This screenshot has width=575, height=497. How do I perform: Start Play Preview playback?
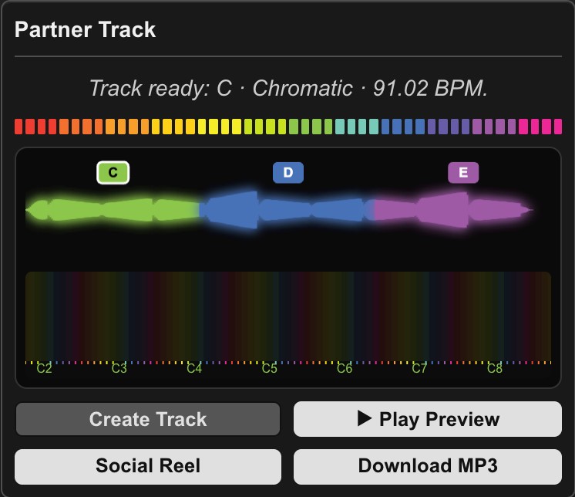coord(428,419)
